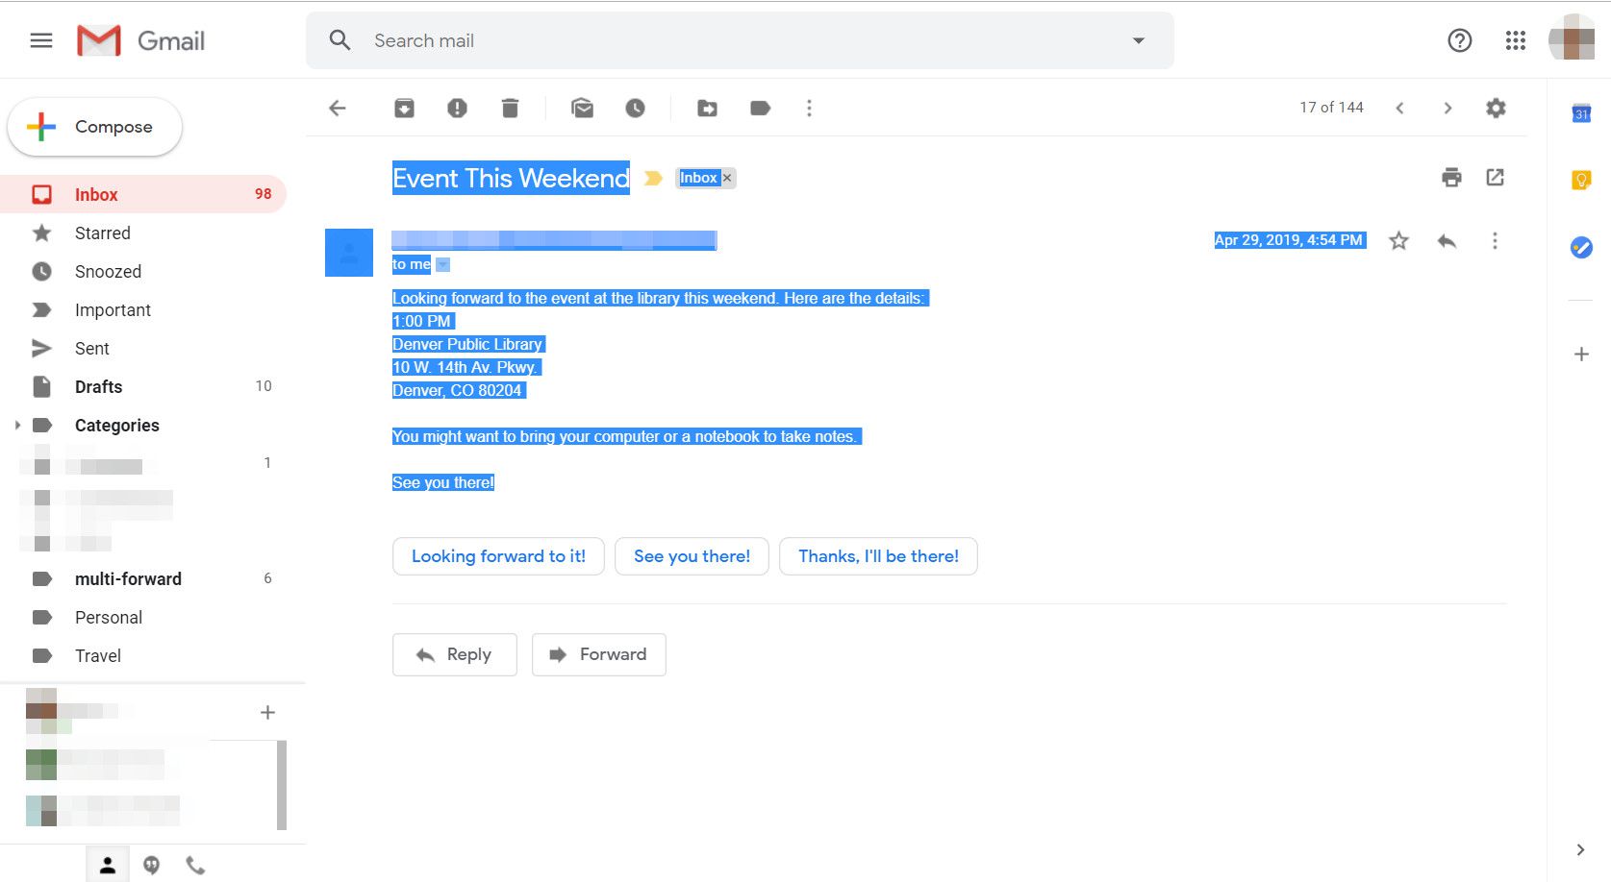Open the account profile avatar
The image size is (1611, 882).
(1573, 38)
